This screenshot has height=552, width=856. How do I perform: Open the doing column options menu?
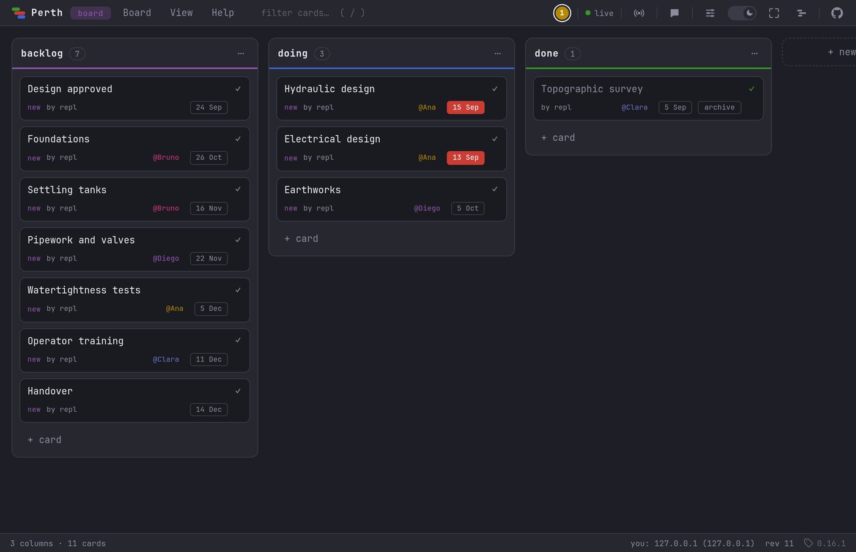(498, 54)
